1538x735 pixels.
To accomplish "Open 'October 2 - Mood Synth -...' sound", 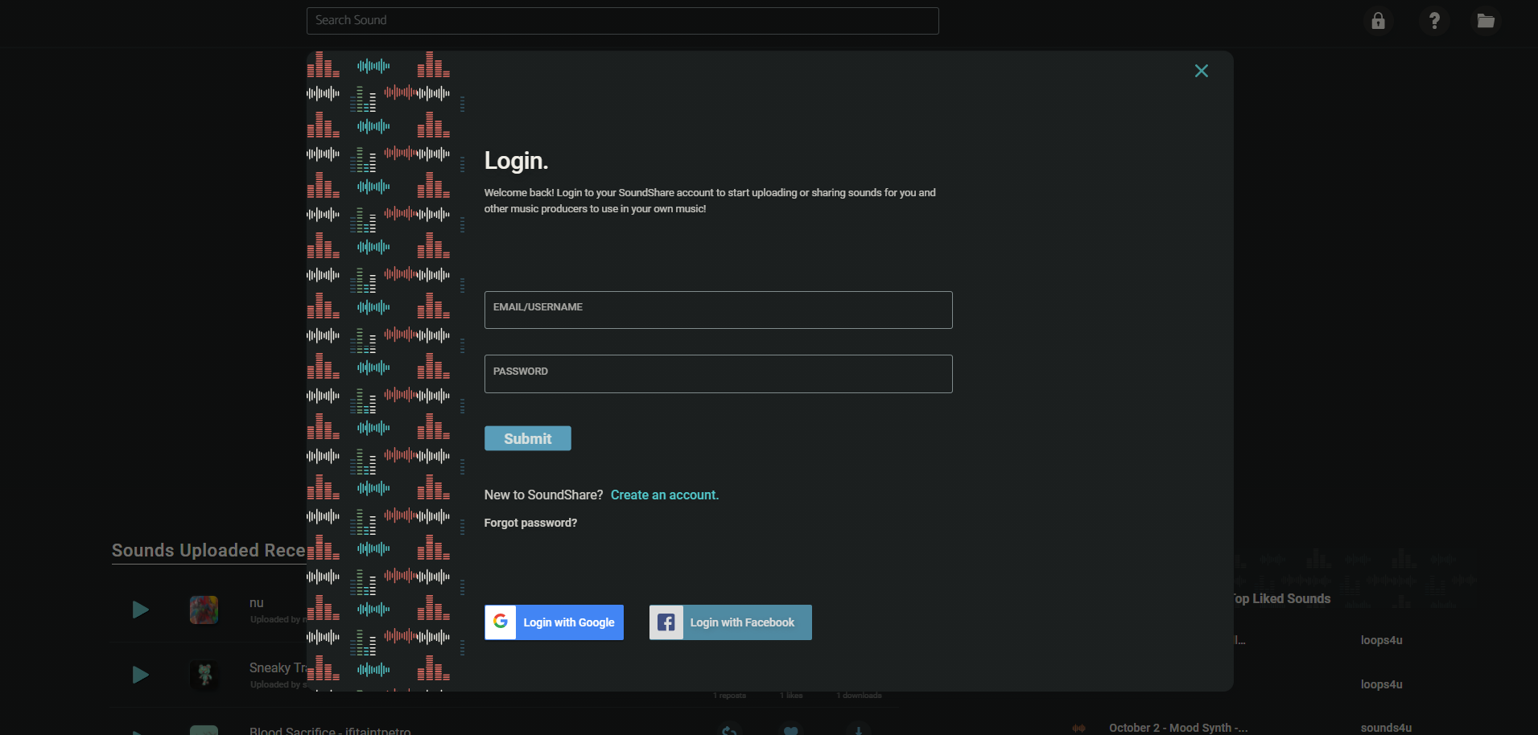I will pos(1178,728).
